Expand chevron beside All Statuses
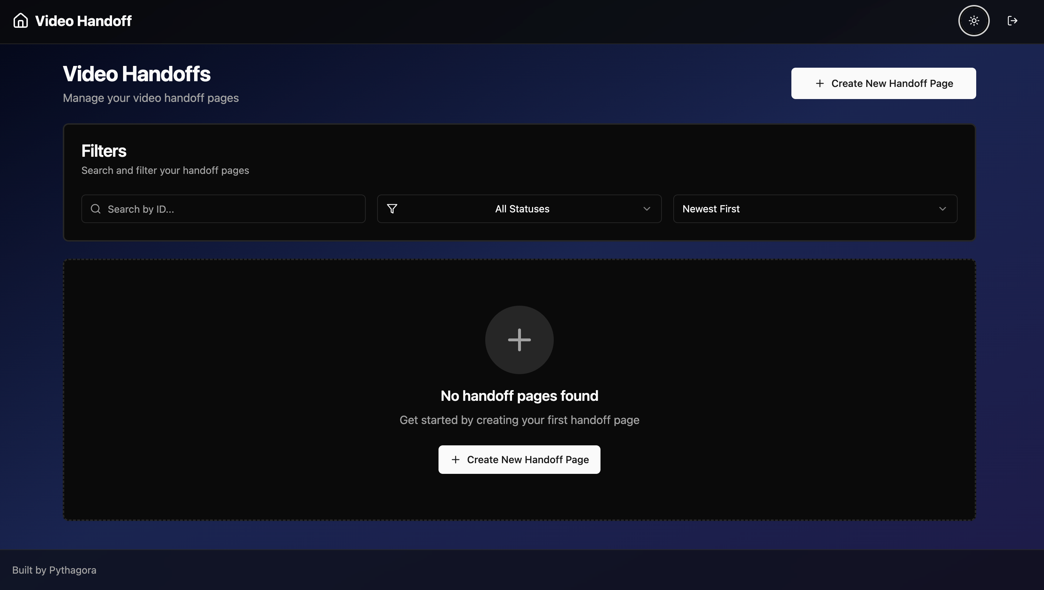This screenshot has width=1044, height=590. [x=647, y=209]
